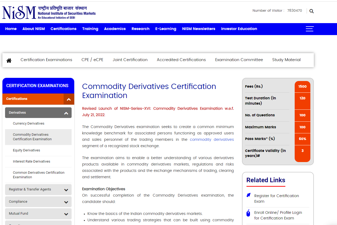The height and width of the screenshot is (225, 337).
Task: Open Investor Education menu item
Action: (x=239, y=29)
